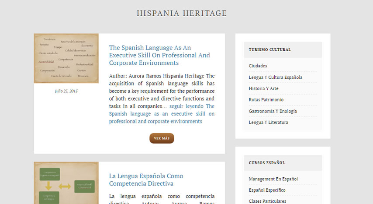This screenshot has width=373, height=204.
Task: Open the Lengua Y Cultura Española category
Action: [276, 77]
